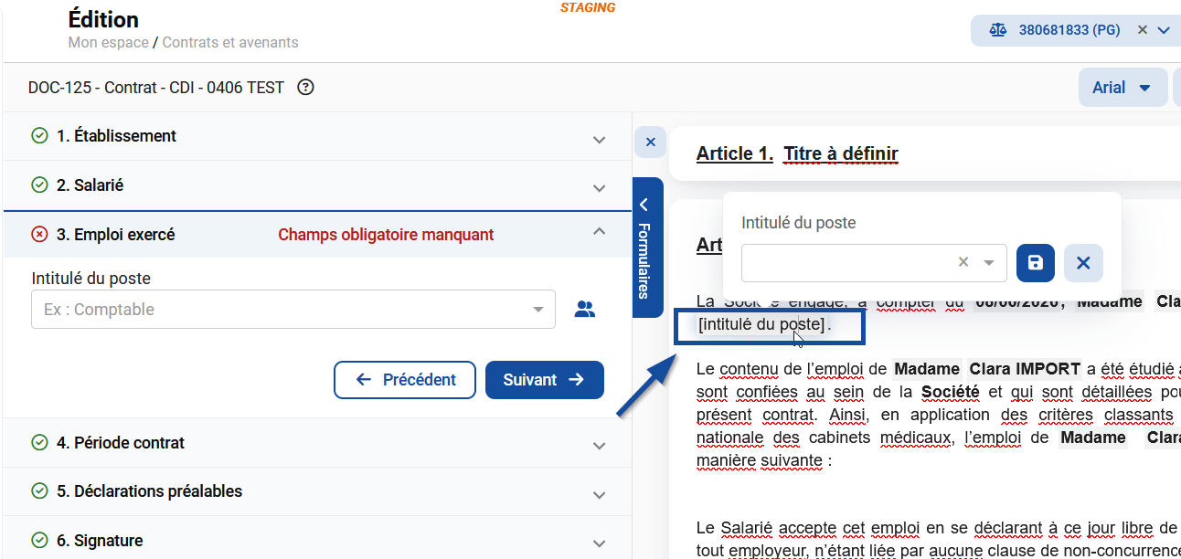
Task: Close the panel with the small X button
Action: click(x=650, y=142)
